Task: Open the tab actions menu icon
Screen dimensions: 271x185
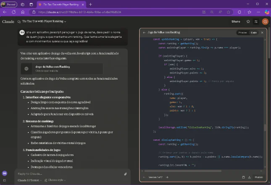Action: [x=31, y=5]
